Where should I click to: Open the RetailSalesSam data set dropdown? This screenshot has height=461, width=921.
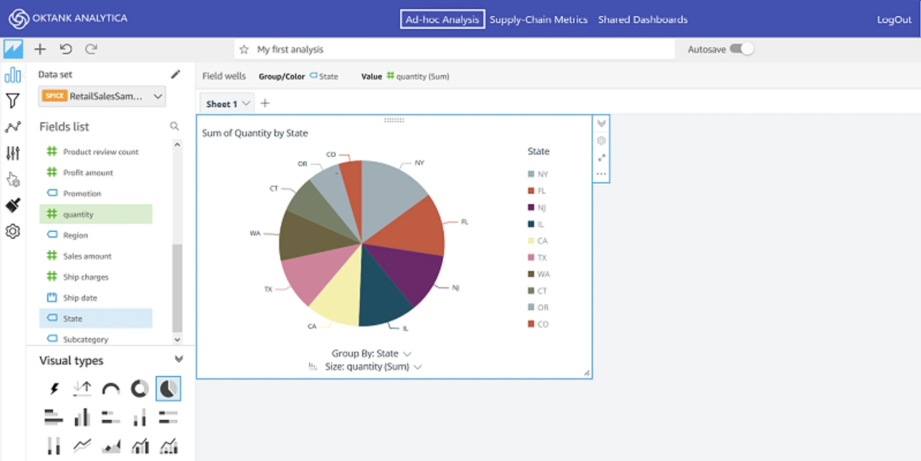tap(102, 96)
